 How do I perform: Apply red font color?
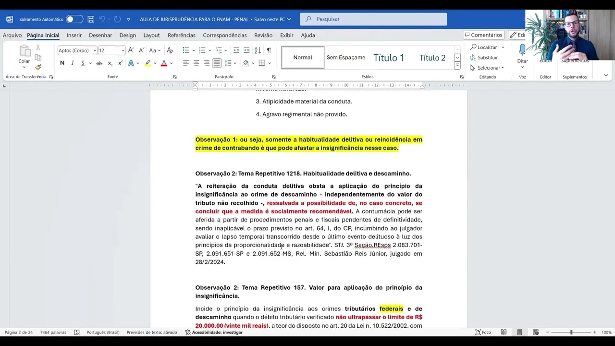pos(164,63)
